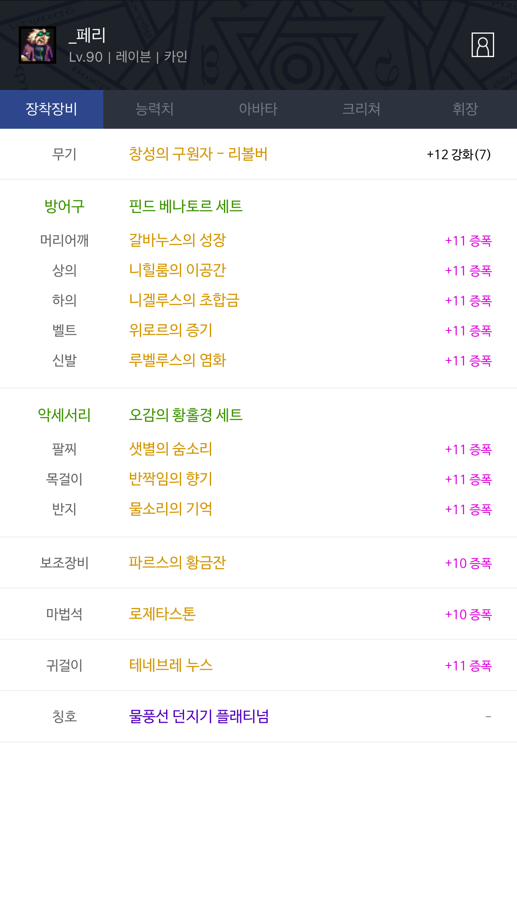This screenshot has width=517, height=920.
Task: View sub equipment 파르스의 황금잔
Action: point(177,563)
